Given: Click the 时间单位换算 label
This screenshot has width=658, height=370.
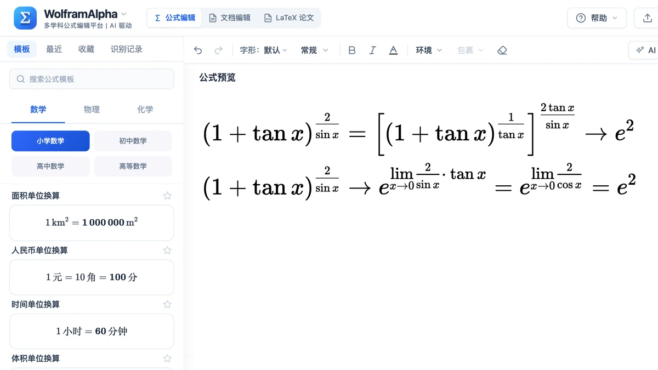Looking at the screenshot, I should (36, 304).
